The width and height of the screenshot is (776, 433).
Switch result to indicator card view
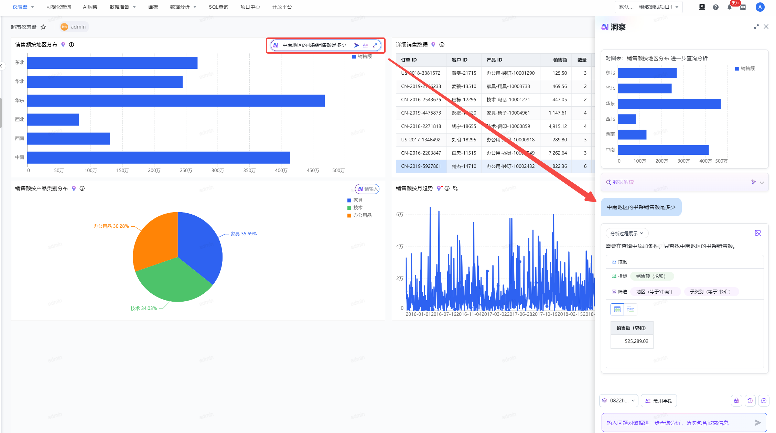click(x=630, y=309)
